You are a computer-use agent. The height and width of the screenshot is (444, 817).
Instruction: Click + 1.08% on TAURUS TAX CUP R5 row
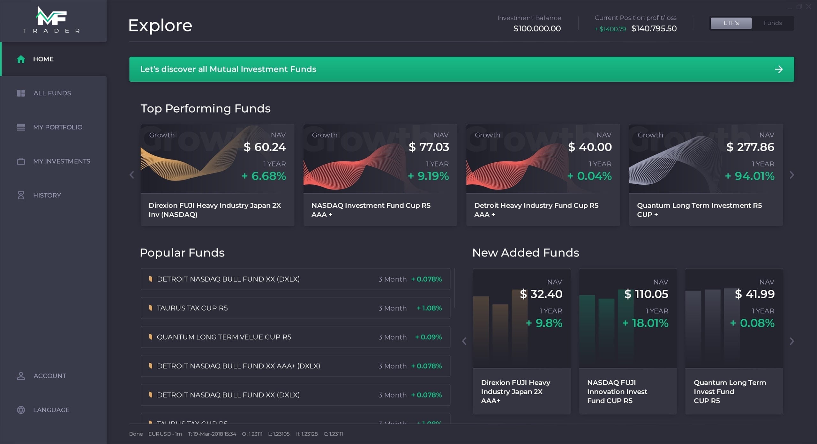pos(429,308)
